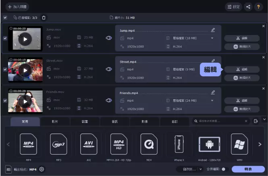
Task: Rename Friends.mp4 with pencil icon
Action: [x=213, y=92]
